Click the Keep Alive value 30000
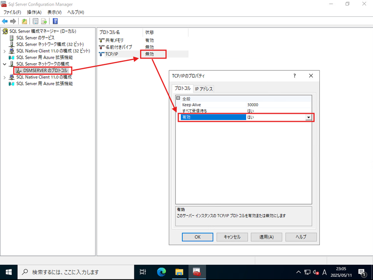The width and height of the screenshot is (373, 280). click(x=253, y=105)
